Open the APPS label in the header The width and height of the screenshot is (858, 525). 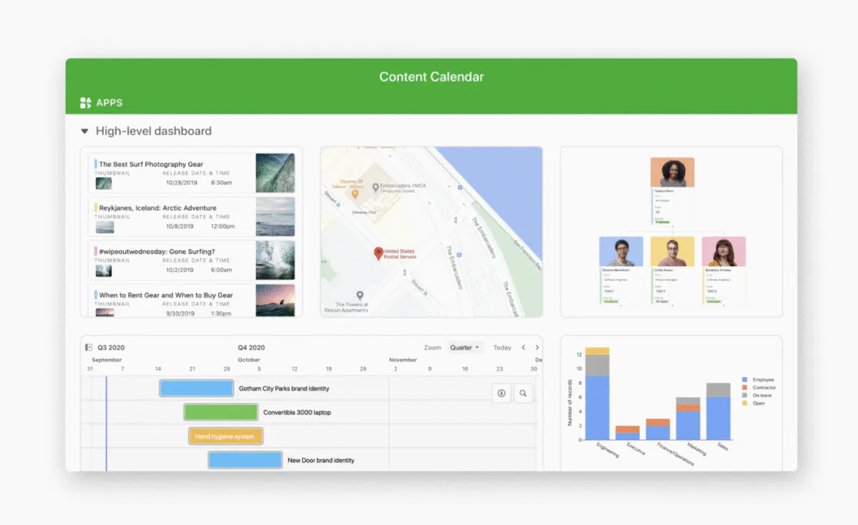(109, 103)
